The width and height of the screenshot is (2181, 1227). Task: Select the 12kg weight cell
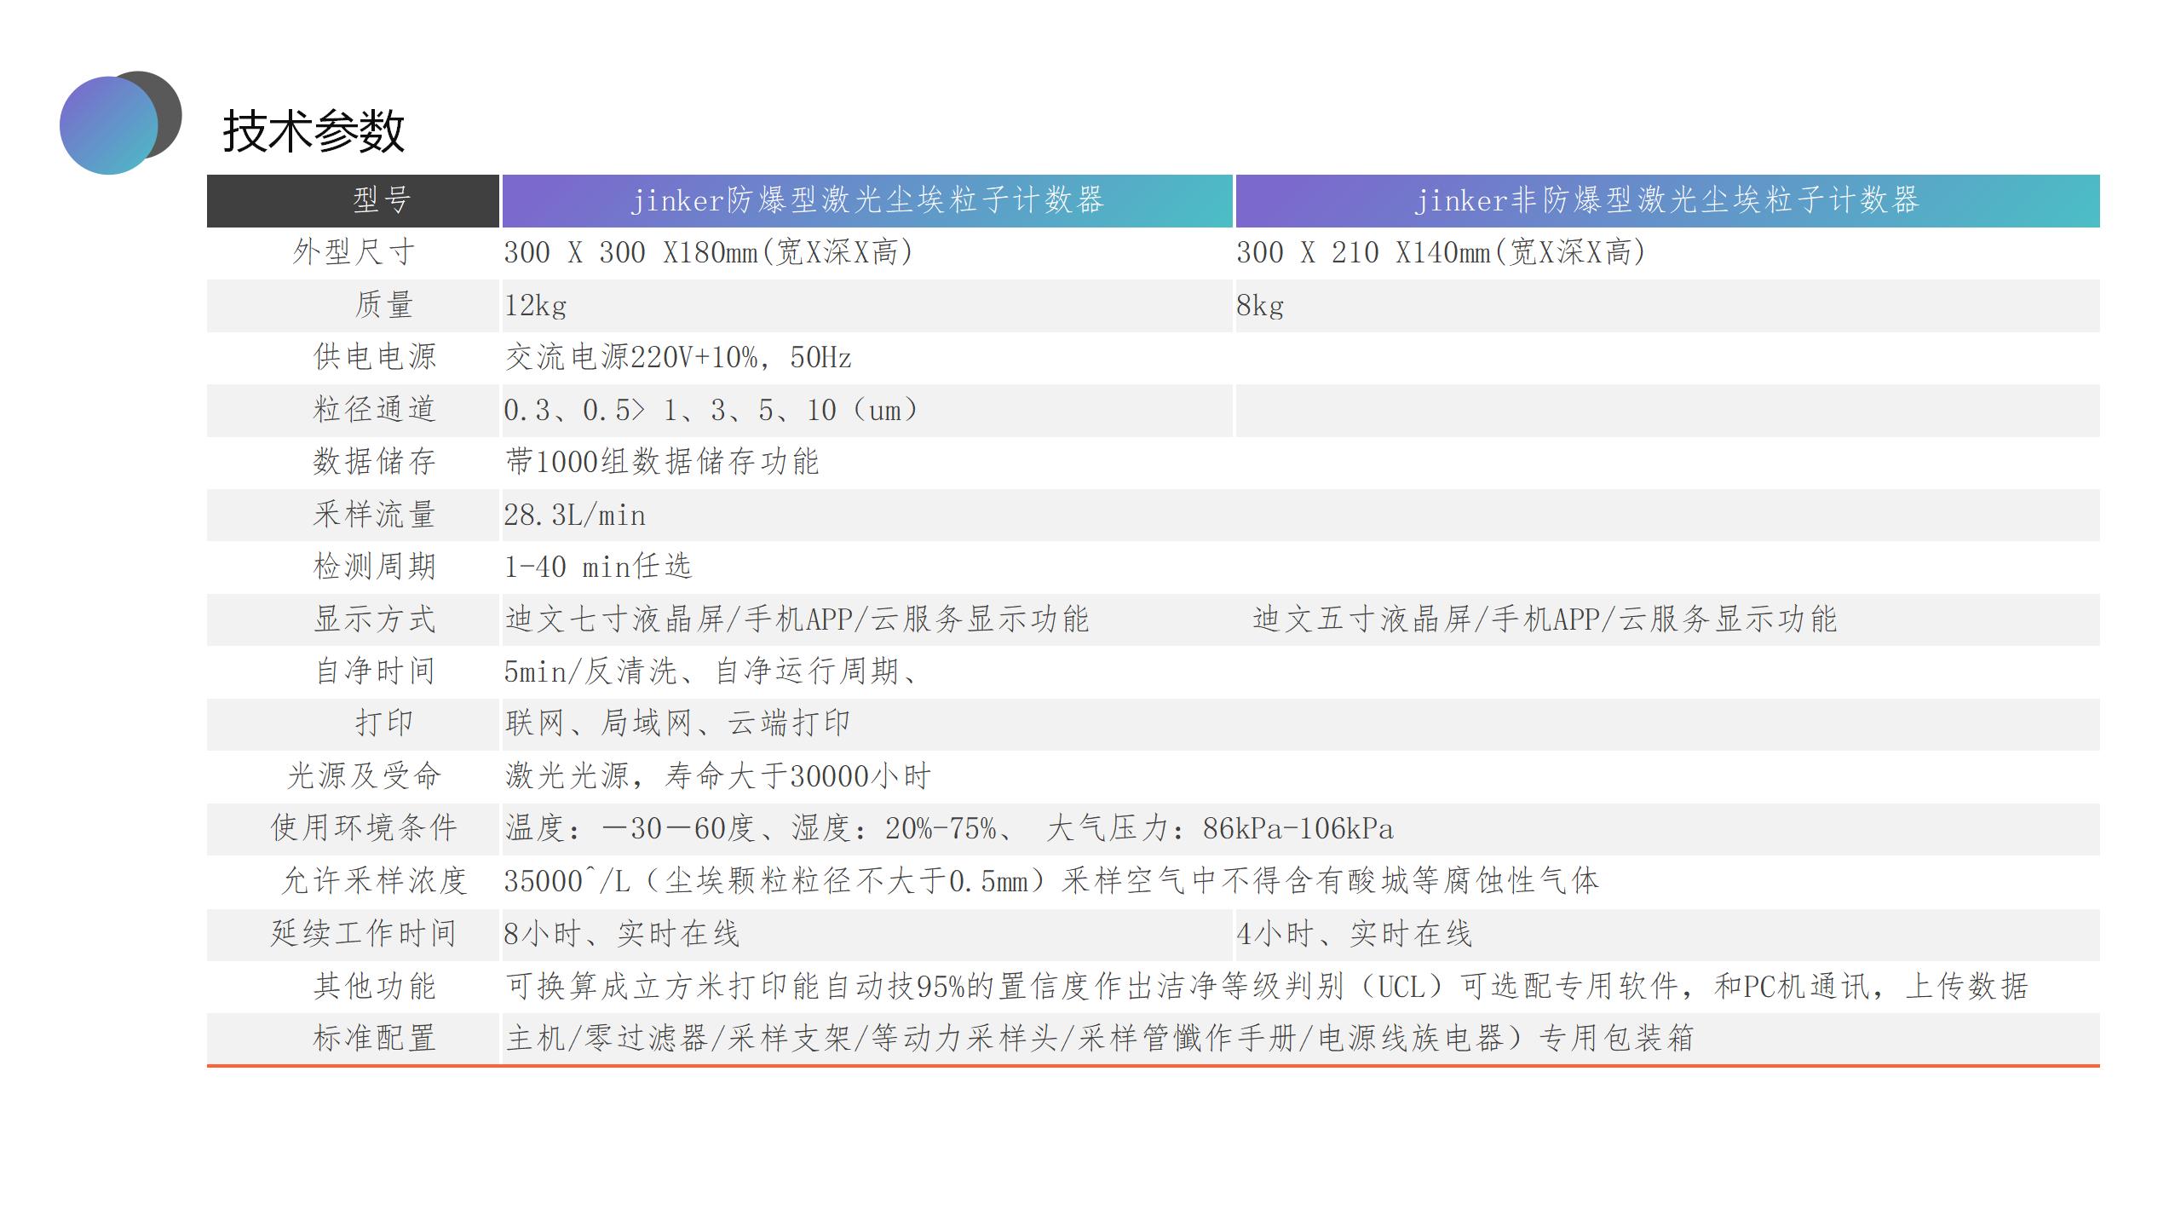pyautogui.click(x=535, y=306)
